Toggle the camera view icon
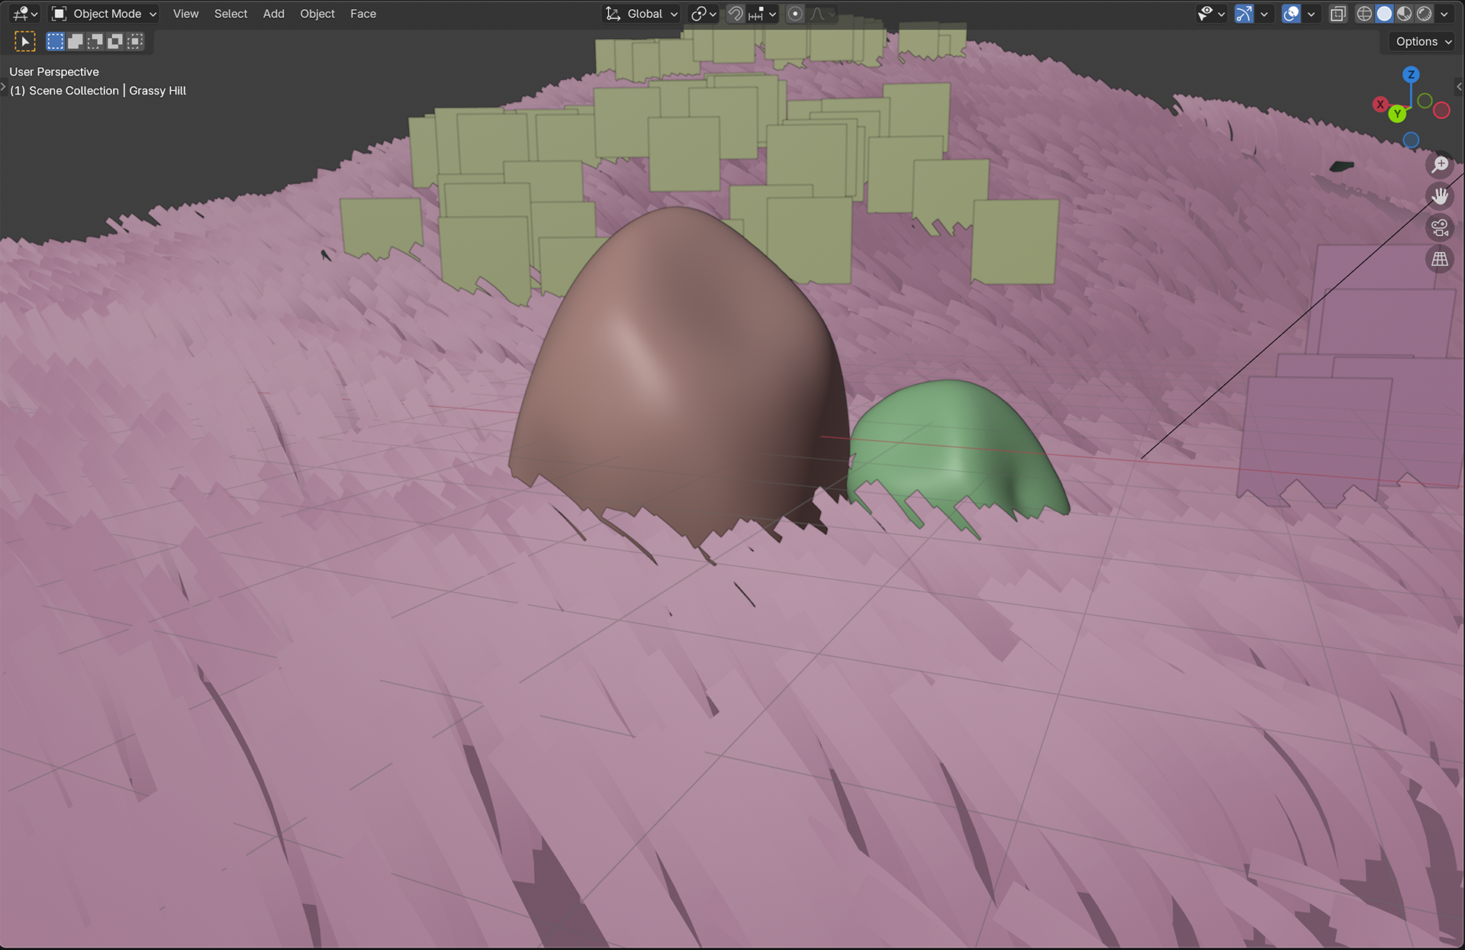 tap(1440, 227)
